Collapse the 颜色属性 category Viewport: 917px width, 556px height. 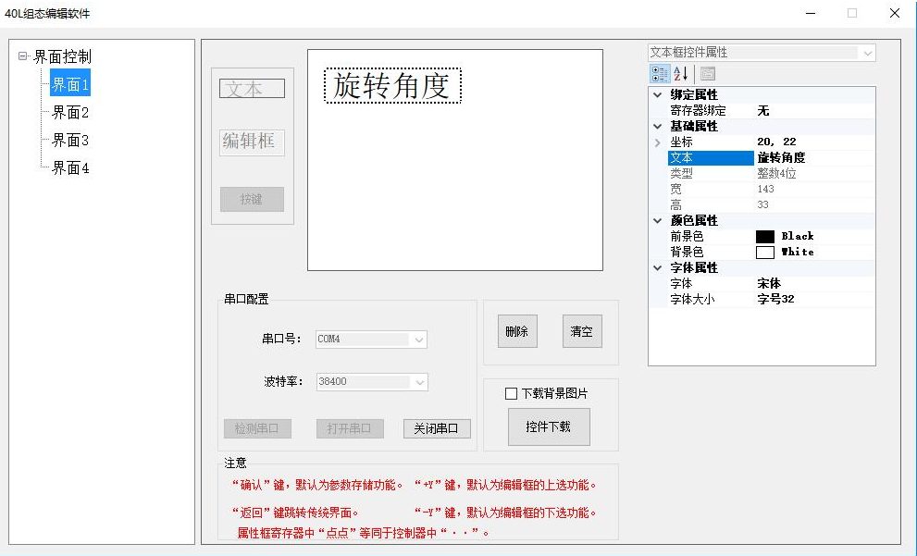657,220
